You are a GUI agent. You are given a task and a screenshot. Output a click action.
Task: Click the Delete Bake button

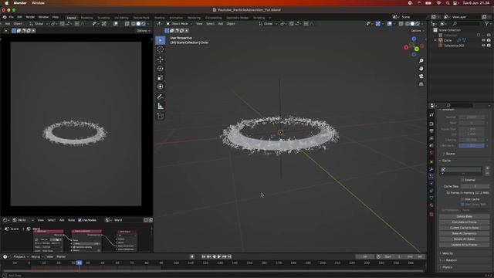click(465, 216)
